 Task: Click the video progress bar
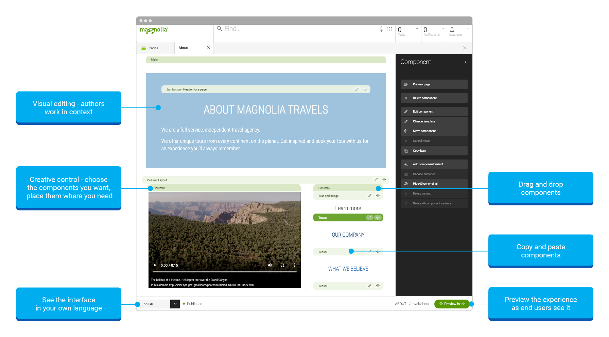pos(224,272)
